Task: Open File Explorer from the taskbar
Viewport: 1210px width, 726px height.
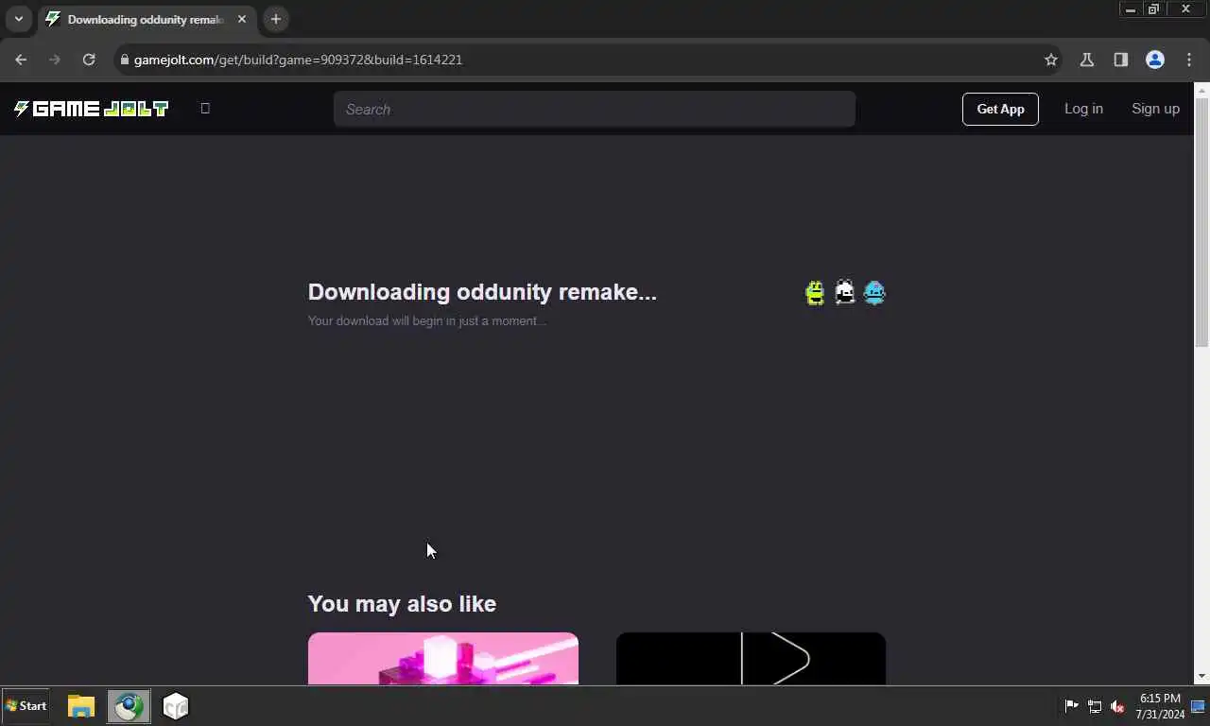Action: click(81, 706)
